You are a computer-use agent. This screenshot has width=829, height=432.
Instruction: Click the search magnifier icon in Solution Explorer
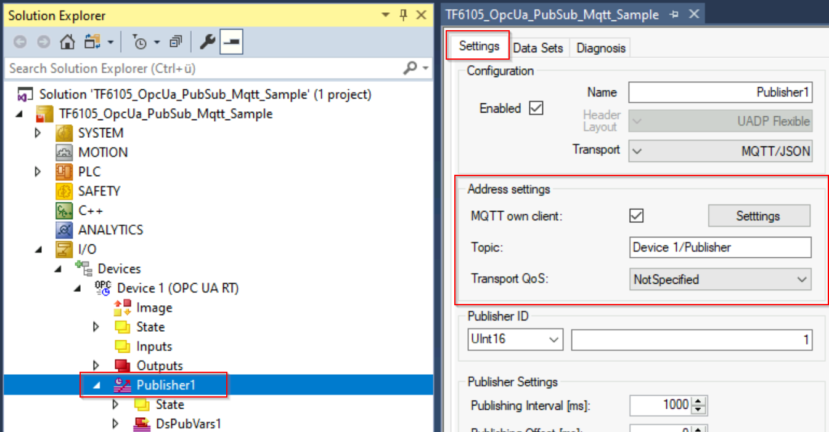[x=410, y=68]
